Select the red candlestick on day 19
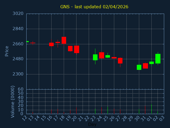This screenshot has height=128, width=170. point(70,48)
